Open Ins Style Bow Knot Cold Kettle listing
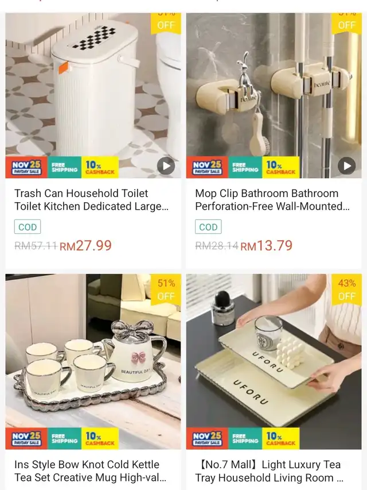The height and width of the screenshot is (490, 367). click(91, 471)
